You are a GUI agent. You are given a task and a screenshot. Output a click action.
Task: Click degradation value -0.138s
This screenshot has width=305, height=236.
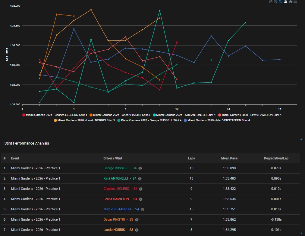[x=276, y=219]
